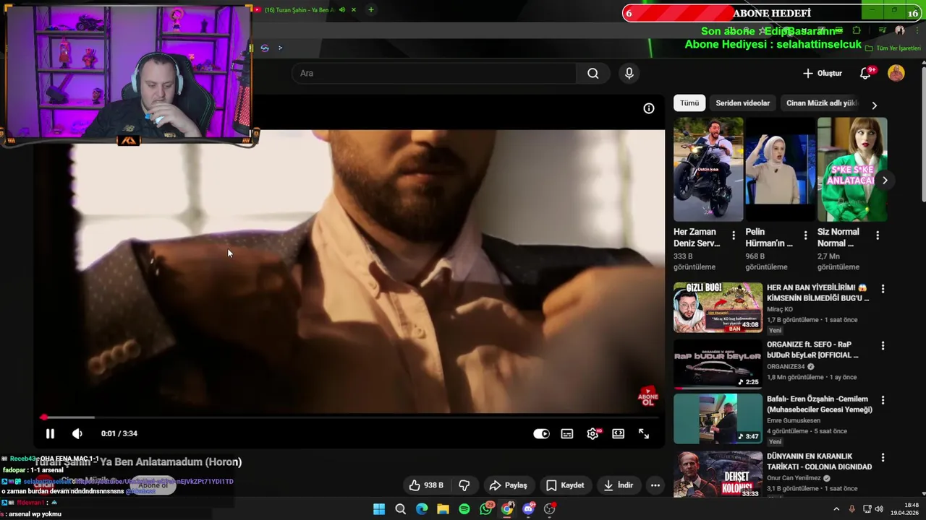Image resolution: width=926 pixels, height=520 pixels.
Task: Select the 'Tümü' filter chip
Action: 689,103
